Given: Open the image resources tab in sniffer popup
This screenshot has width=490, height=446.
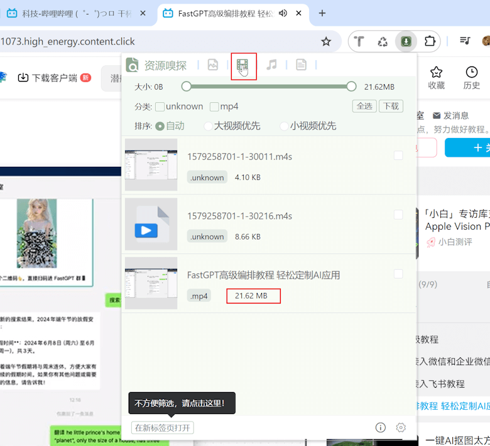Looking at the screenshot, I should (213, 65).
